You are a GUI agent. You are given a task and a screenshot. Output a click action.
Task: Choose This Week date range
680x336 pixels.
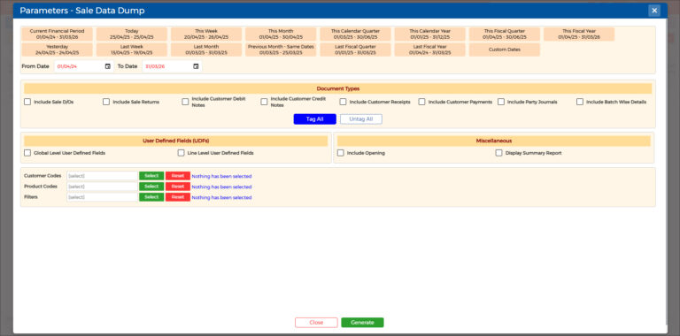[206, 34]
